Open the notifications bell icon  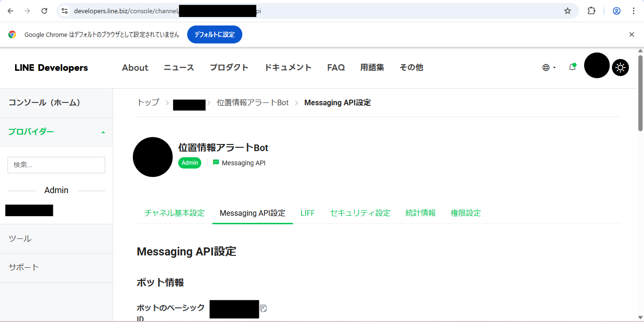coord(572,67)
